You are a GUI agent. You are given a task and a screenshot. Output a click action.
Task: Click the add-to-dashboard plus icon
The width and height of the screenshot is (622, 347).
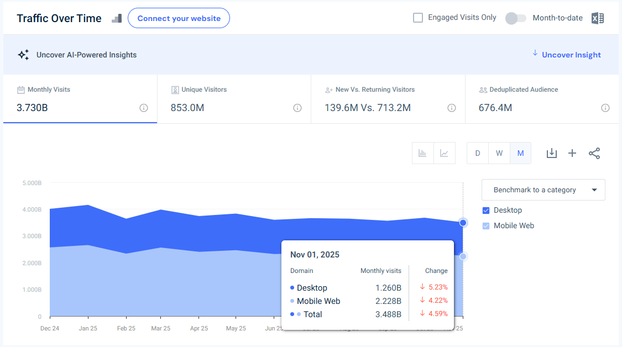[x=572, y=153]
